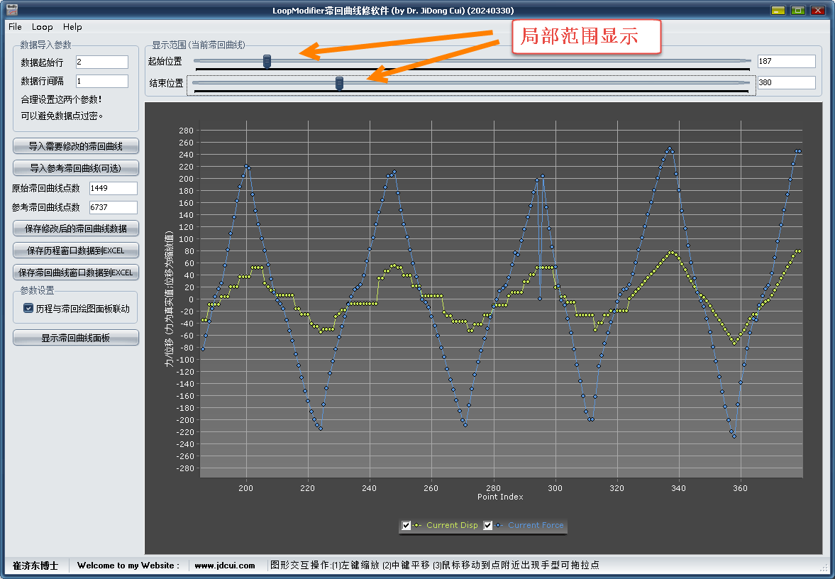Click the 数据起始行 input field
The height and width of the screenshot is (579, 835).
tap(101, 62)
